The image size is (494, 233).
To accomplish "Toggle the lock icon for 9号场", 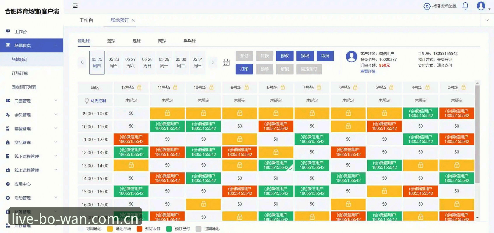I will click(247, 87).
